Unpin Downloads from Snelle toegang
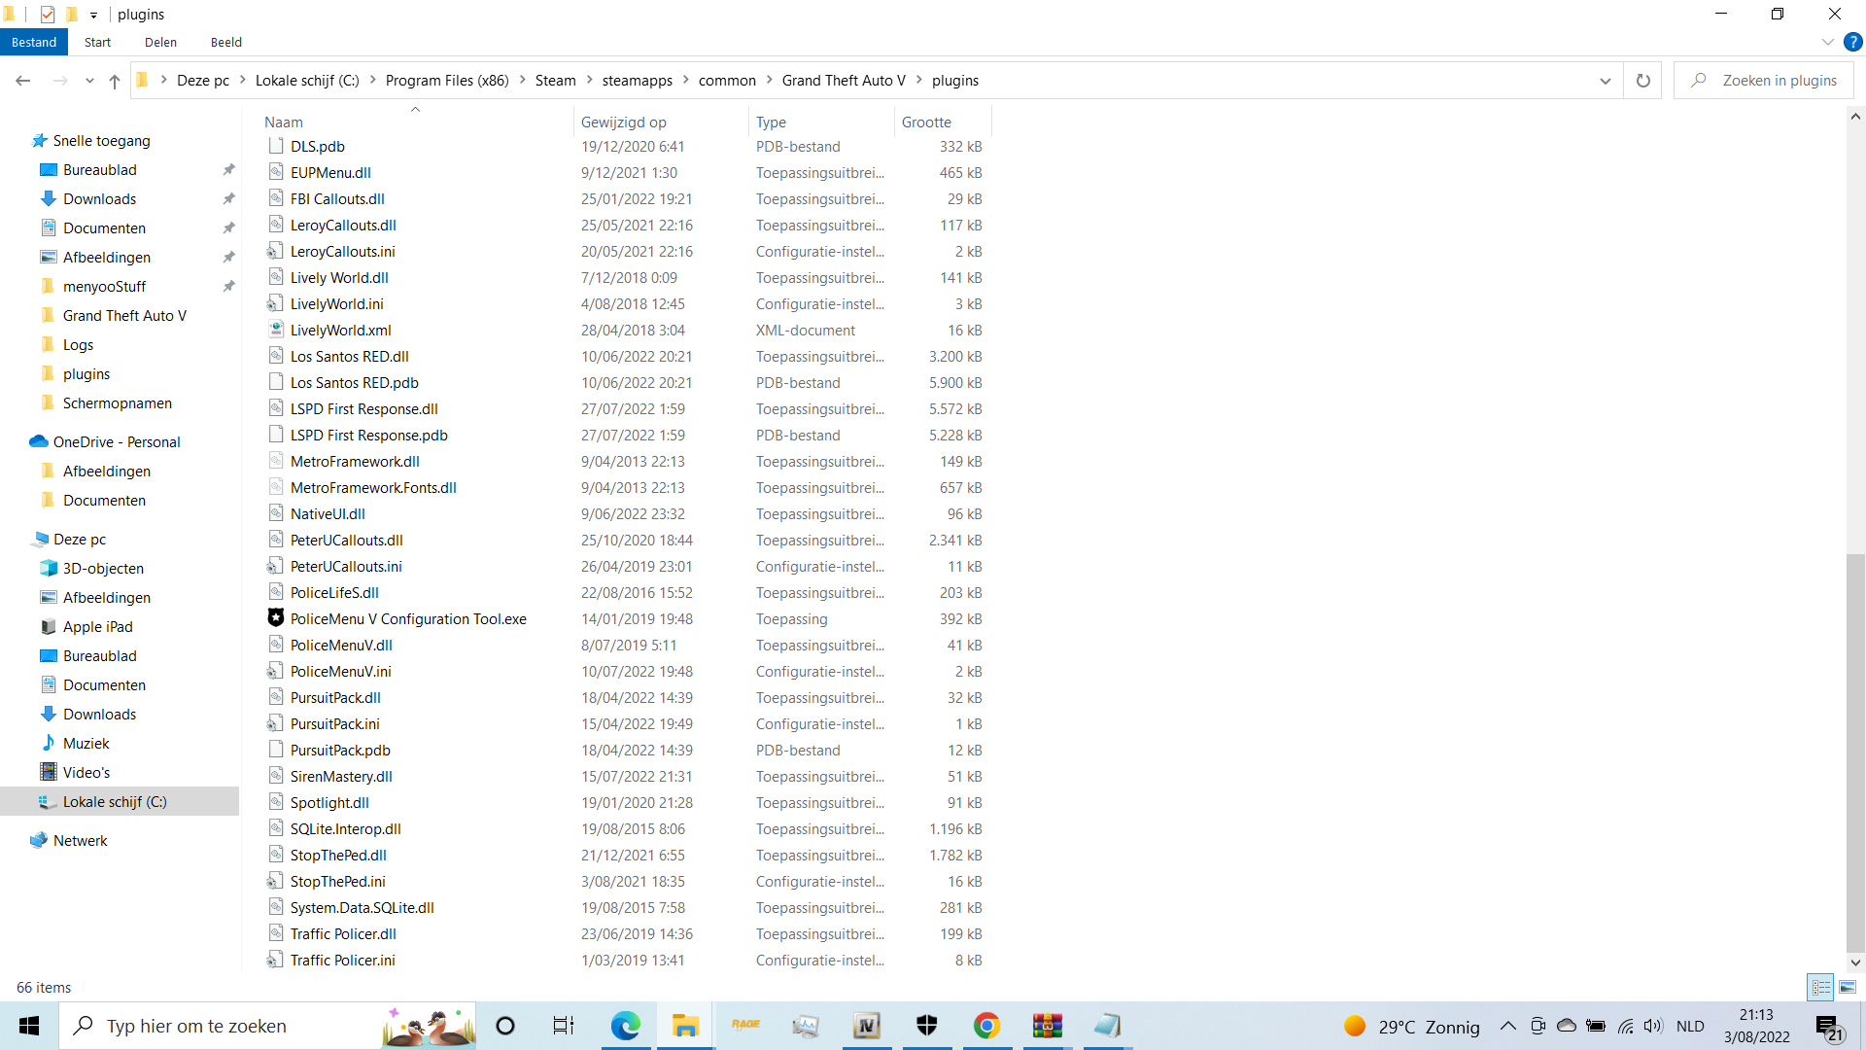Viewport: 1866px width, 1050px height. 228,198
